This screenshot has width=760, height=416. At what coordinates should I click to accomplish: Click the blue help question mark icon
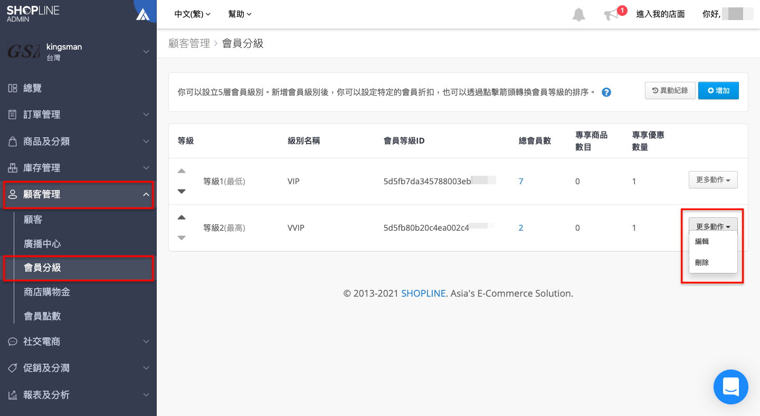(x=606, y=92)
